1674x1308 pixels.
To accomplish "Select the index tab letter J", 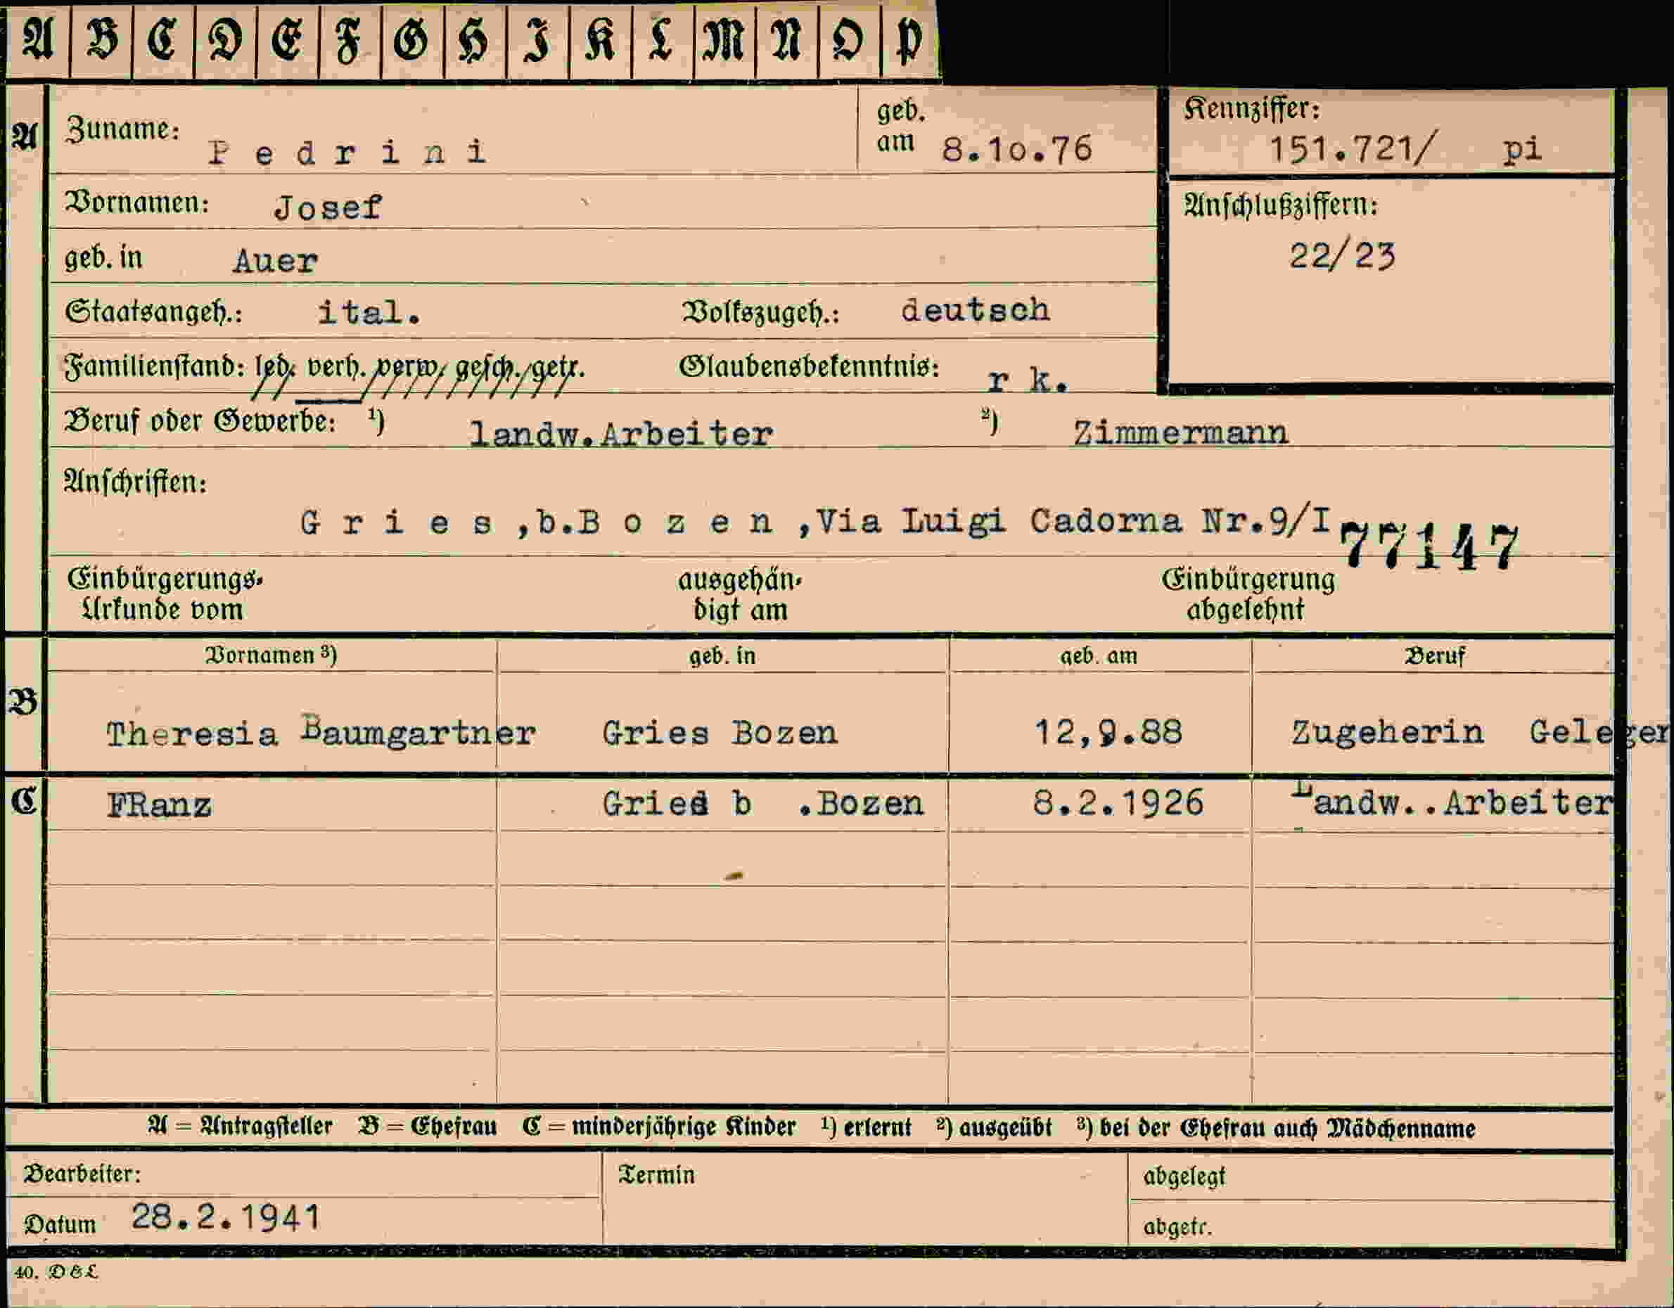I will pyautogui.click(x=538, y=40).
